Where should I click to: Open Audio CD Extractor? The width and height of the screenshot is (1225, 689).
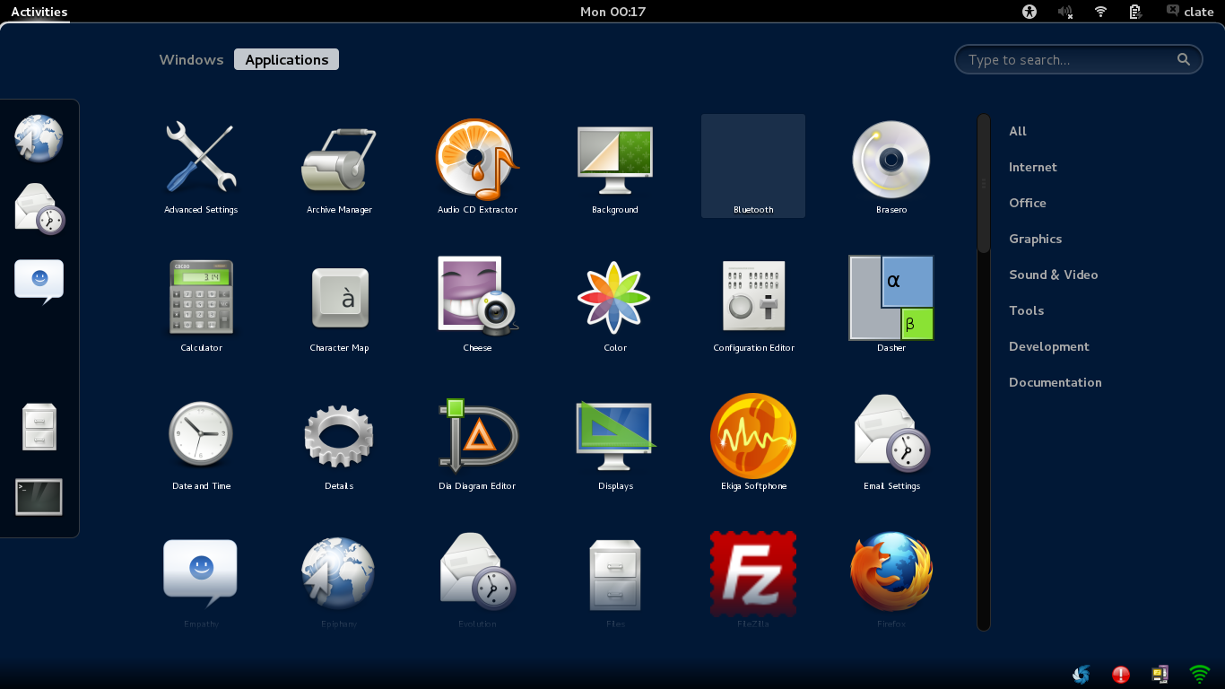pos(477,167)
